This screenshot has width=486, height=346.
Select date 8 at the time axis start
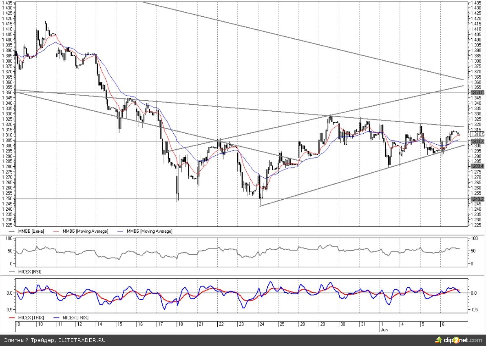click(18, 324)
